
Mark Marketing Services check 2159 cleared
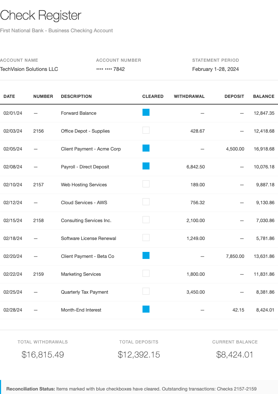pos(146,273)
